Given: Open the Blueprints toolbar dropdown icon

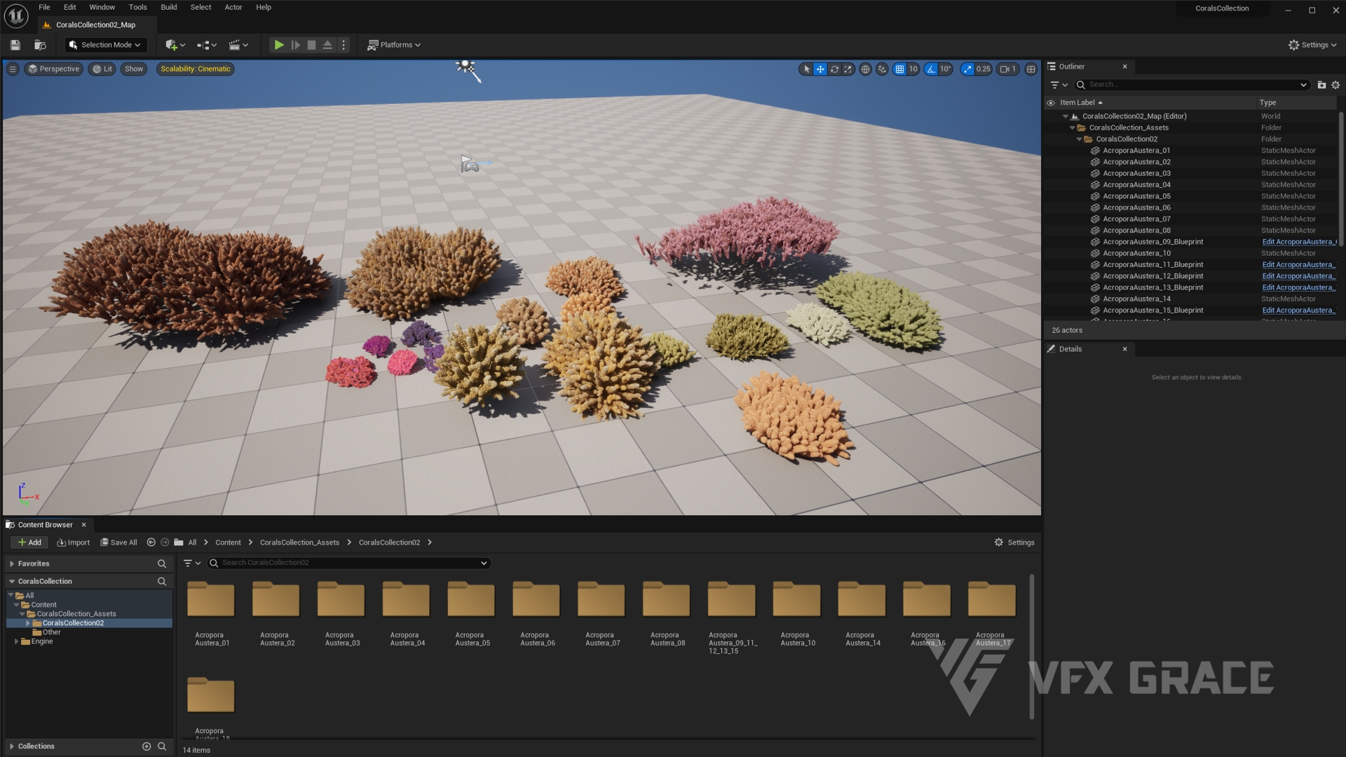Looking at the screenshot, I should point(207,45).
